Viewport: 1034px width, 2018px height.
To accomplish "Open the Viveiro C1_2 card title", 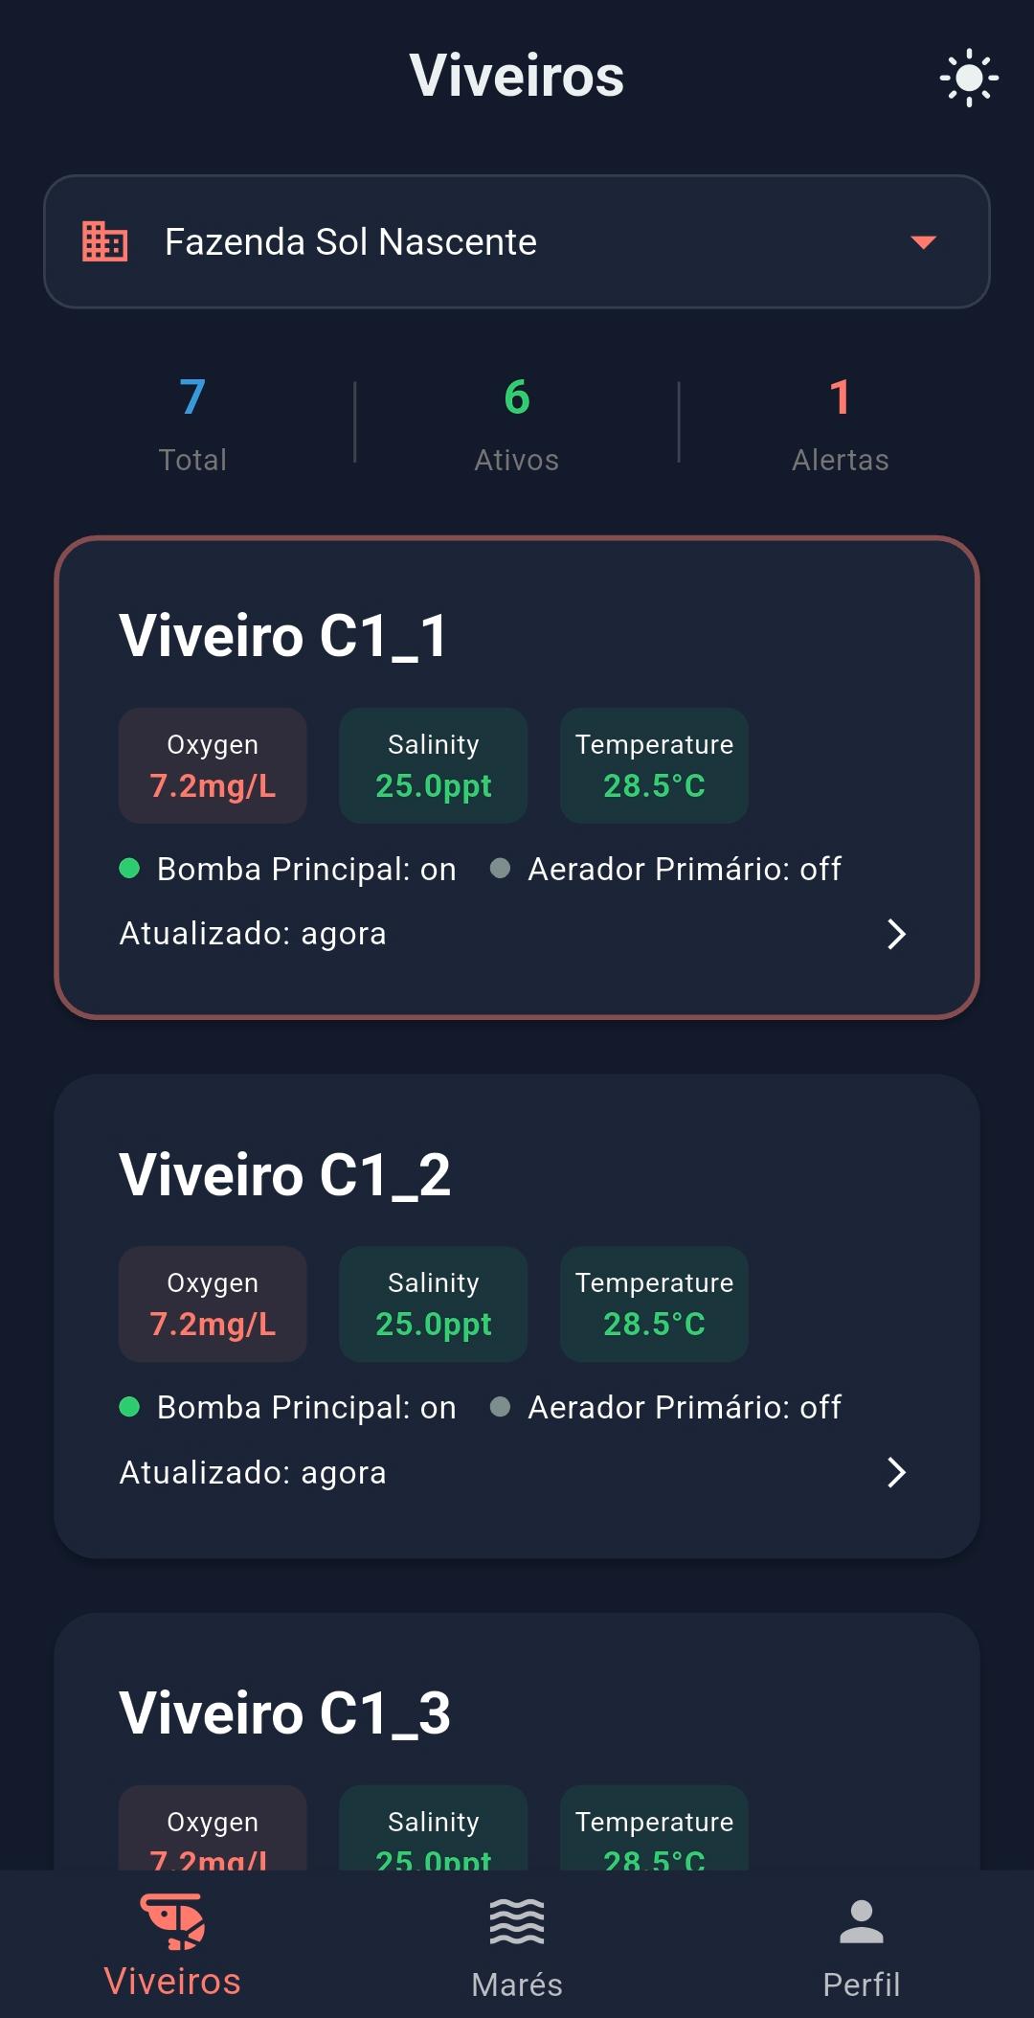I will (x=284, y=1175).
